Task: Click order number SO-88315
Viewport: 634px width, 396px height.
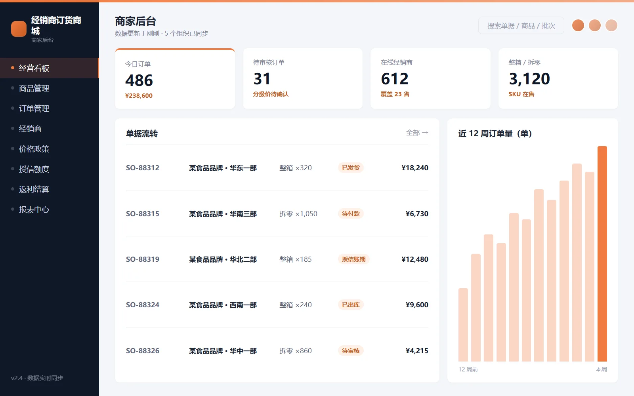Action: 143,214
